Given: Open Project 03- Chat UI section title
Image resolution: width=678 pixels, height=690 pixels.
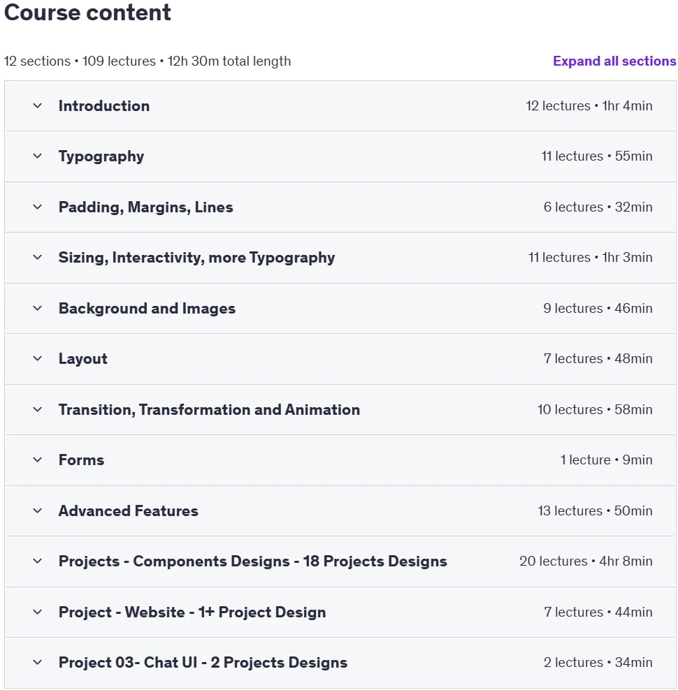Looking at the screenshot, I should coord(203,662).
